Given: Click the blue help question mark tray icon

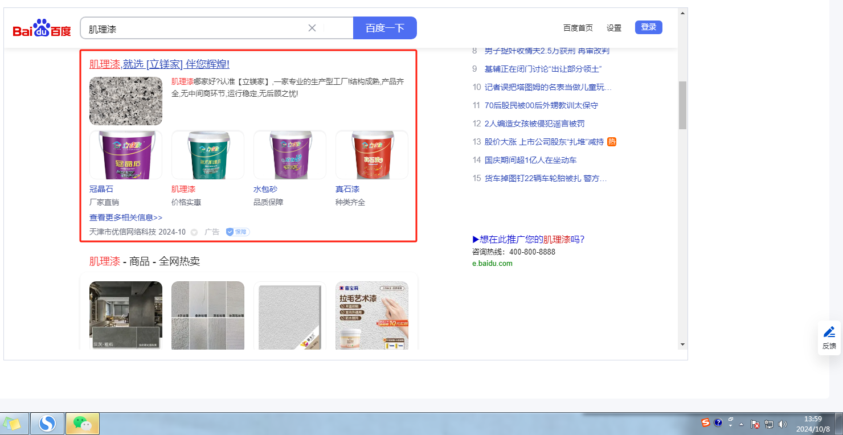Looking at the screenshot, I should (x=718, y=422).
